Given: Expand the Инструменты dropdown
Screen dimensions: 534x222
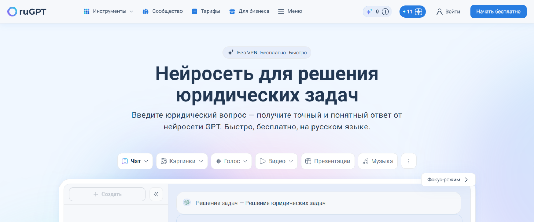Looking at the screenshot, I should click(109, 11).
